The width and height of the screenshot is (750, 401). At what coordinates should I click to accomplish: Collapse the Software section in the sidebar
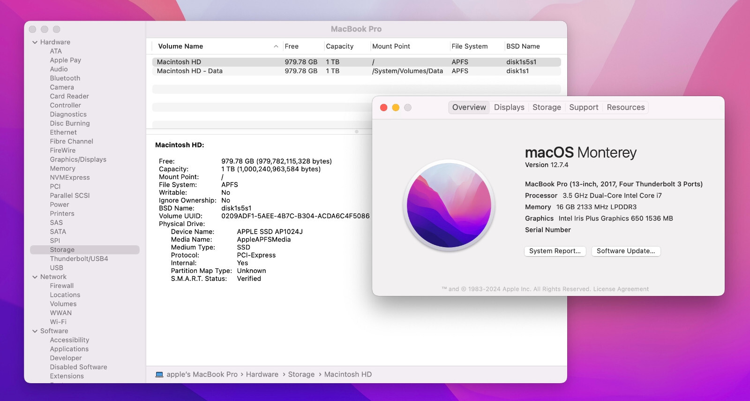click(x=35, y=331)
